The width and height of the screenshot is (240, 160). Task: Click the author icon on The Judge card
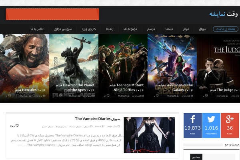click(227, 96)
